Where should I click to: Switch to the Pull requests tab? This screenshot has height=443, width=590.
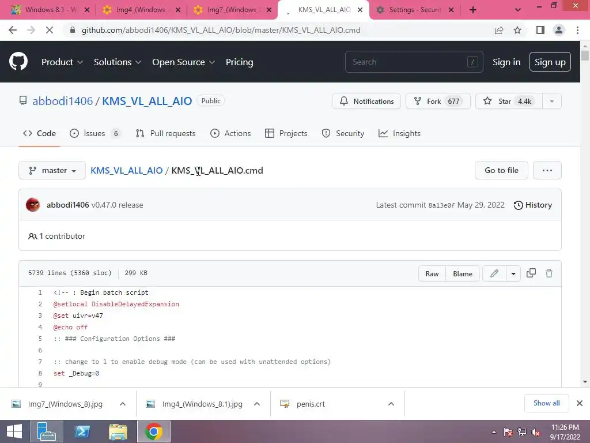click(x=165, y=133)
